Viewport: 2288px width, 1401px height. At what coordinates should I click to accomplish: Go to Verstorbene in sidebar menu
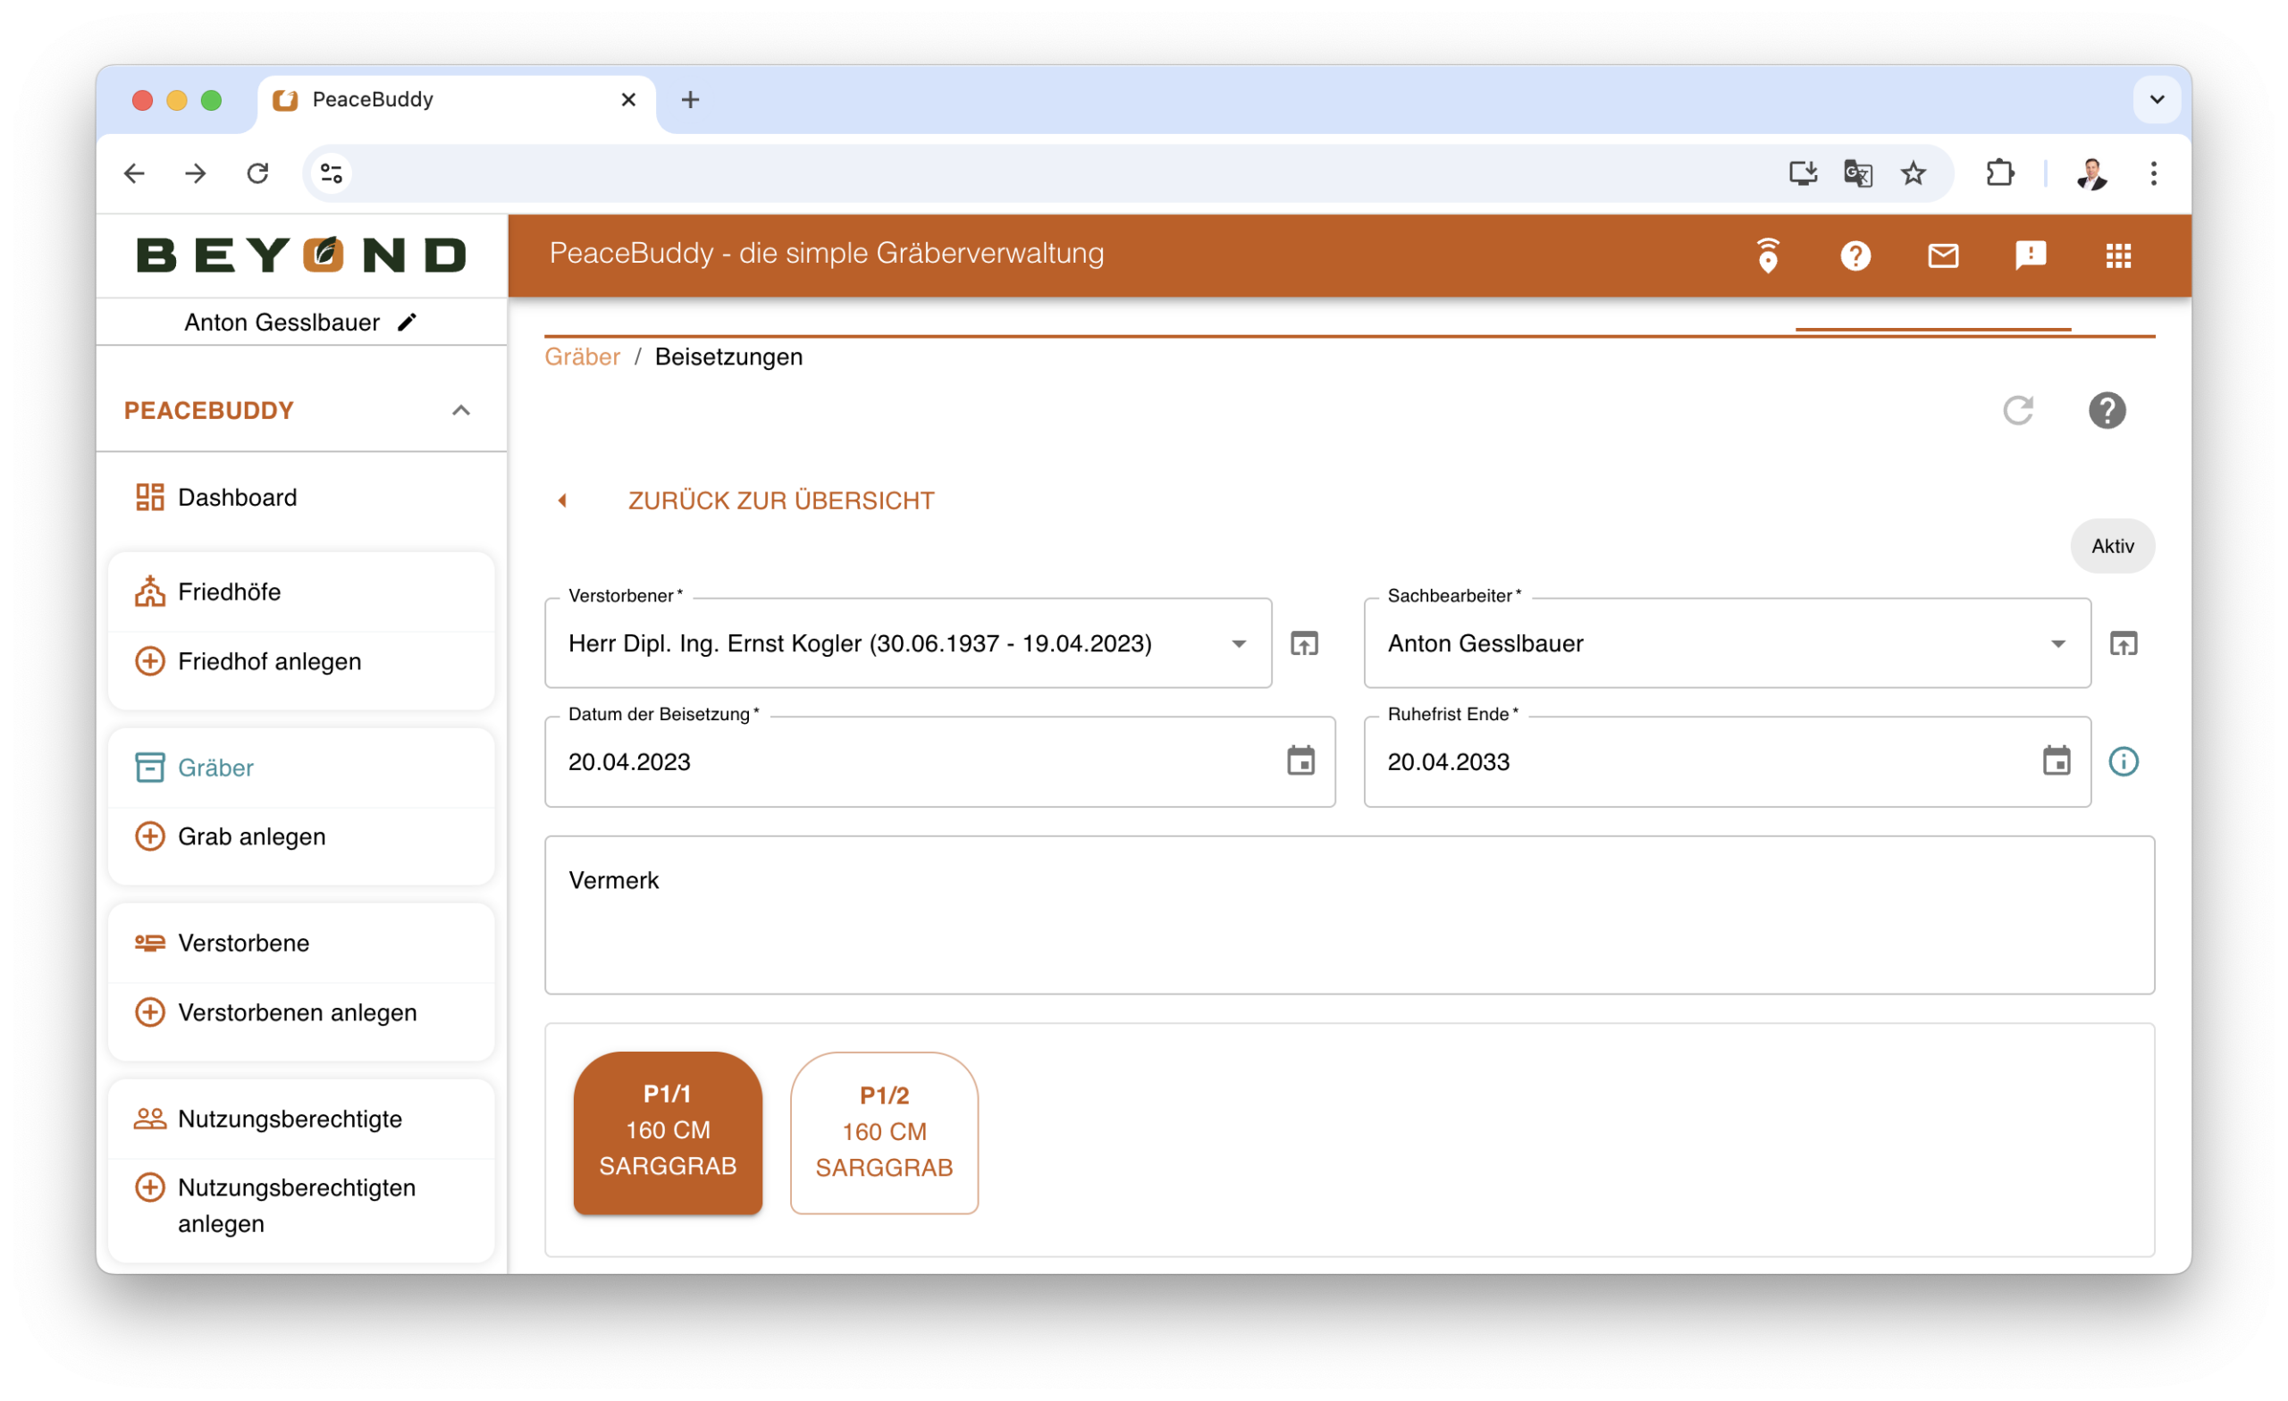tap(243, 943)
